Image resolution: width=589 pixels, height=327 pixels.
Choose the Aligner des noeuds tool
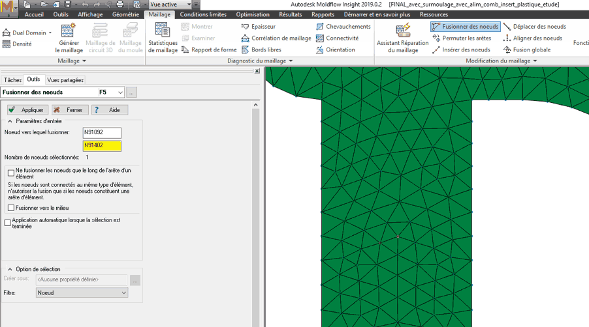(507, 38)
